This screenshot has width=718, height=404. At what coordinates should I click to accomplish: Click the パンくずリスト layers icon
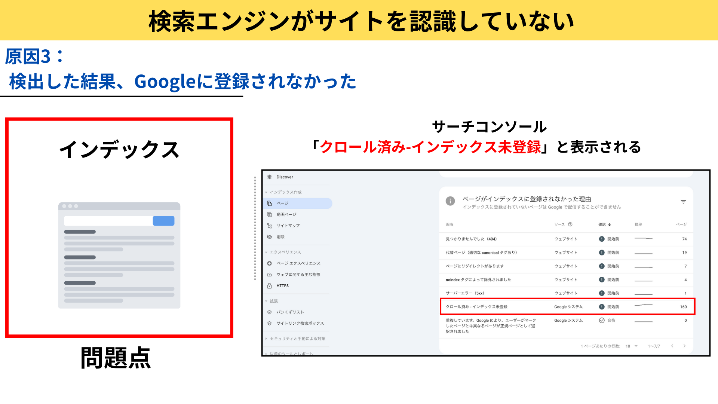[x=269, y=312]
